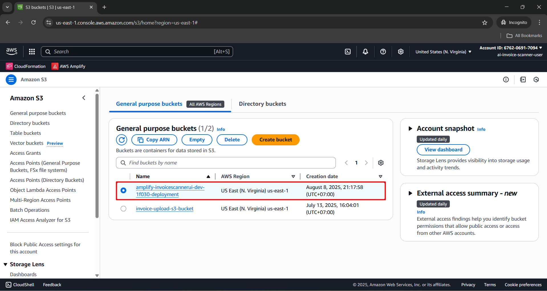Viewport: 547px width, 291px height.
Task: Select the amplify-invoicescannerui-dev deployment radio button
Action: pyautogui.click(x=123, y=190)
